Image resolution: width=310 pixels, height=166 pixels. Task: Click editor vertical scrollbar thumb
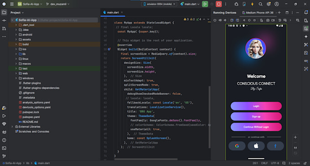(209, 117)
